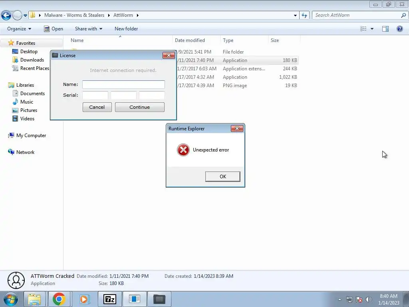Expand arrow after AttWorm breadcrumb

pos(137,15)
